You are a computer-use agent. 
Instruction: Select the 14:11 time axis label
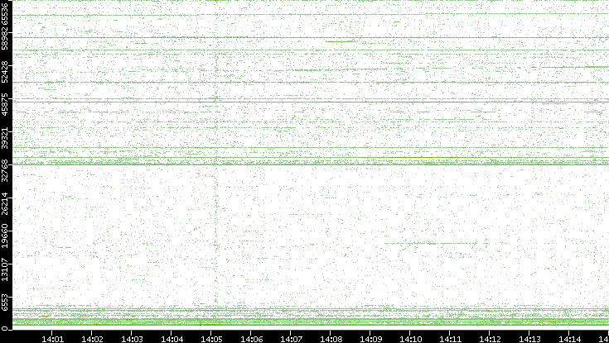[450, 337]
